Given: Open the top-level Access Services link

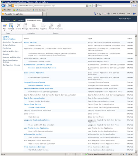Looking at the screenshot, I should click(30, 43).
